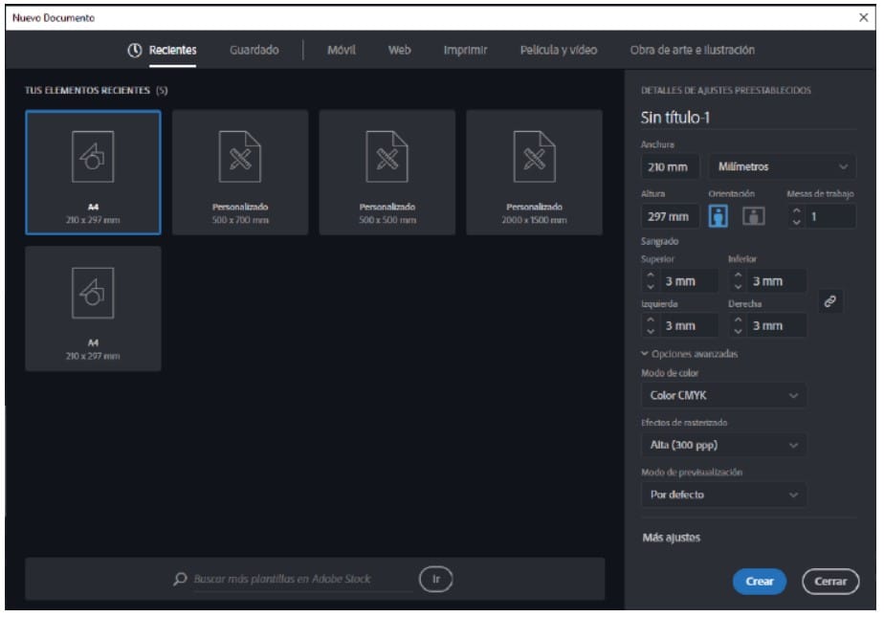This screenshot has width=884, height=617.
Task: Choose the Personalizado 500 x 700 mm preset
Action: click(x=240, y=172)
